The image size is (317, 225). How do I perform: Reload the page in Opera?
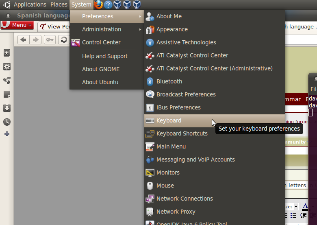pyautogui.click(x=63, y=39)
